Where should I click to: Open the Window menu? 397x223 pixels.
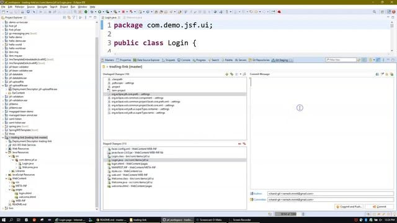pos(83,7)
